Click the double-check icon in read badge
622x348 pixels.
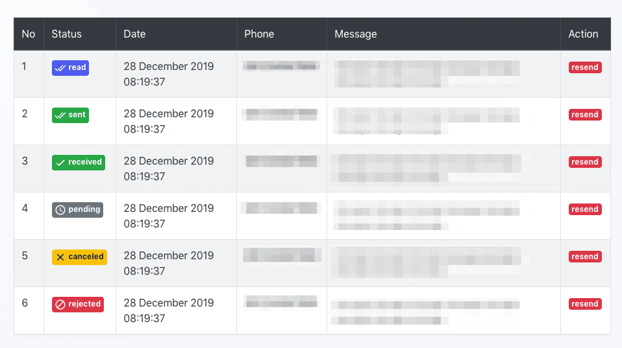60,68
